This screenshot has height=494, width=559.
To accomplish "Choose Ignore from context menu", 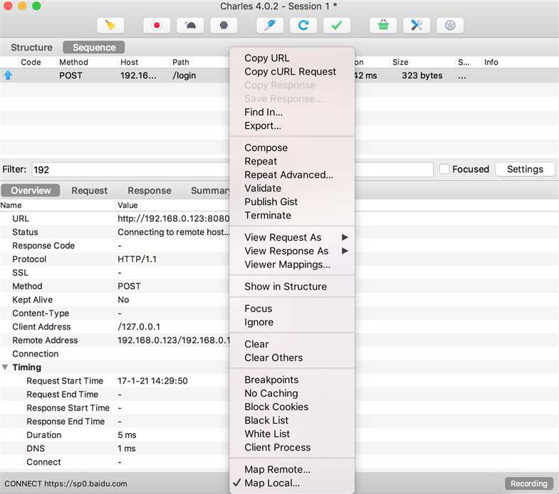I will click(292, 322).
